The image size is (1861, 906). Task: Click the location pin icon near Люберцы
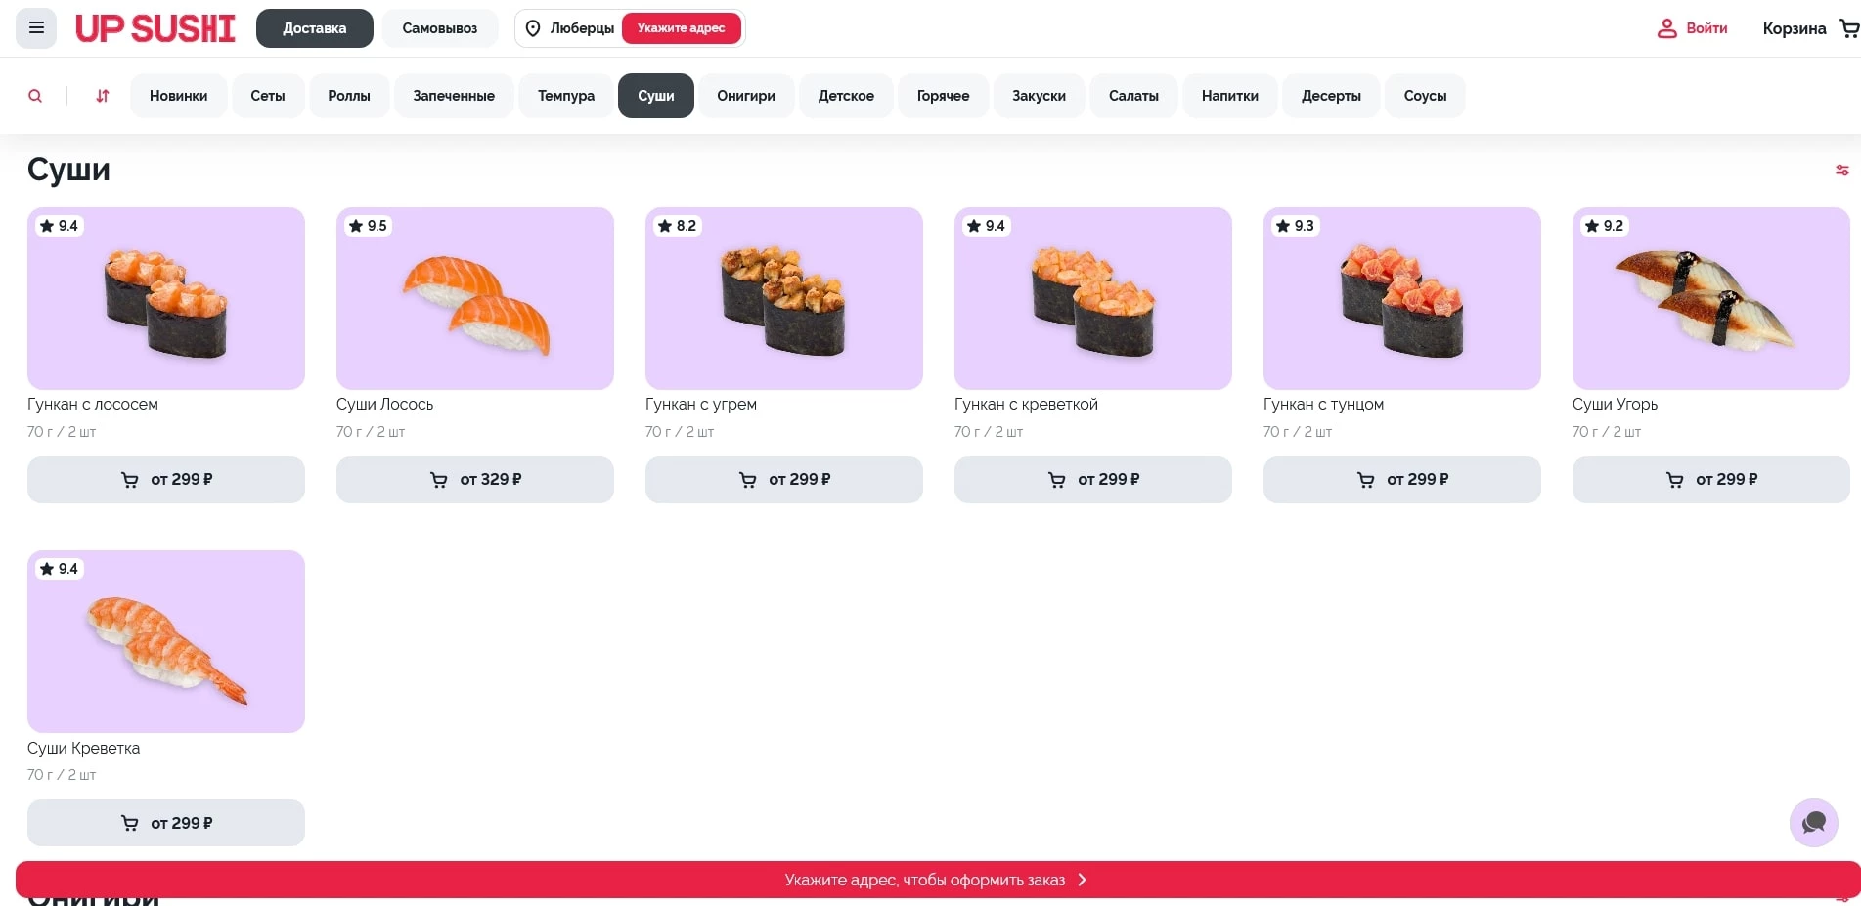[533, 28]
